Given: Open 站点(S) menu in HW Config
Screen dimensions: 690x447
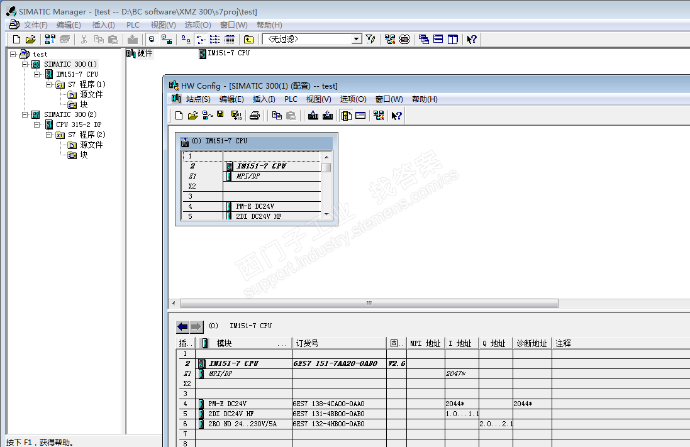Looking at the screenshot, I should click(x=198, y=99).
